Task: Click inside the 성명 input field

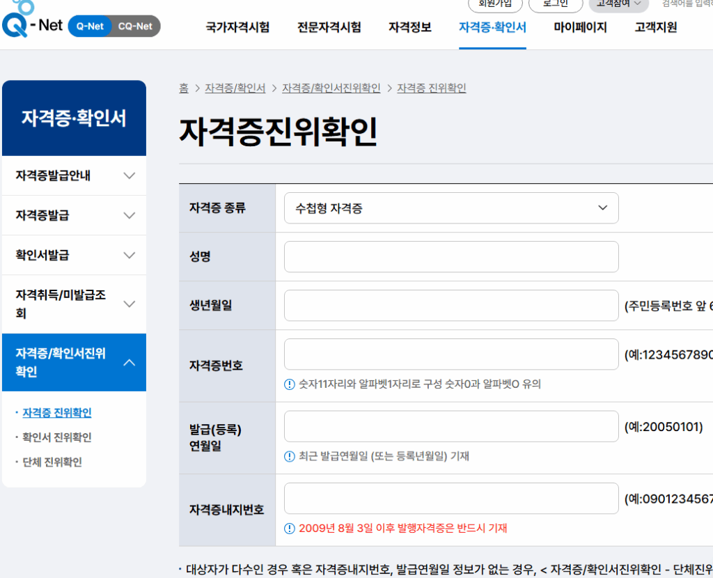Action: pyautogui.click(x=449, y=256)
